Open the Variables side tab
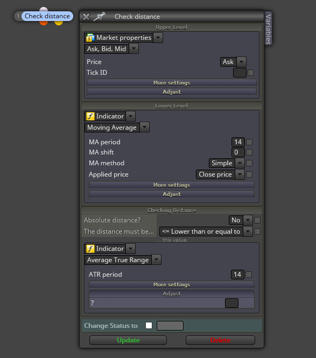Image resolution: width=316 pixels, height=358 pixels. pos(268,29)
